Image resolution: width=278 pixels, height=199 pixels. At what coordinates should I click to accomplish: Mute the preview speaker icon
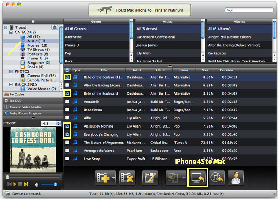pos(36,184)
